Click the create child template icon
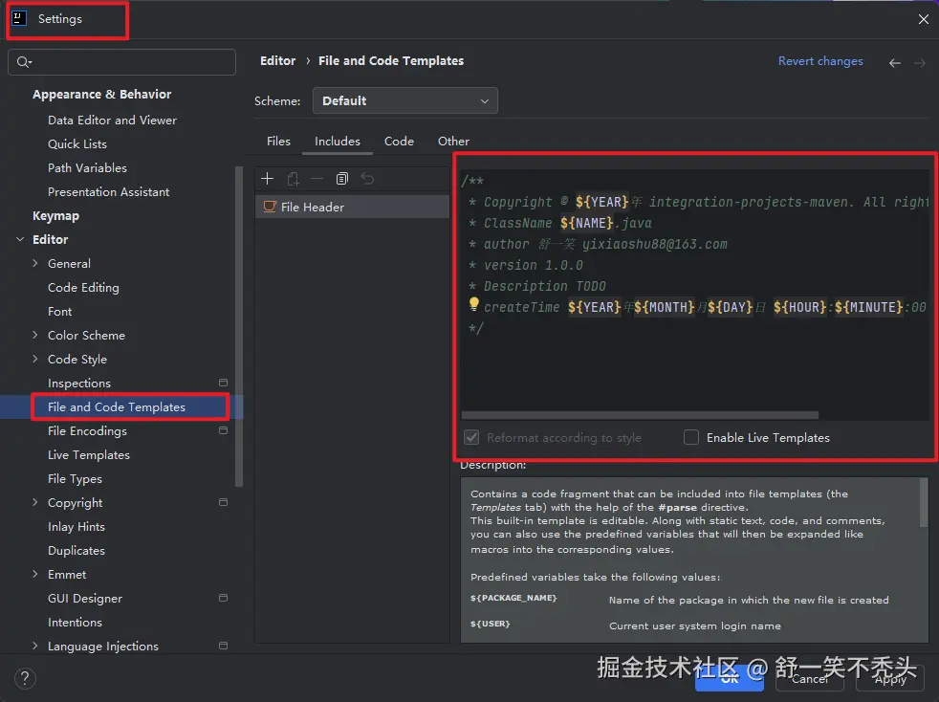The height and width of the screenshot is (702, 939). pyautogui.click(x=293, y=179)
